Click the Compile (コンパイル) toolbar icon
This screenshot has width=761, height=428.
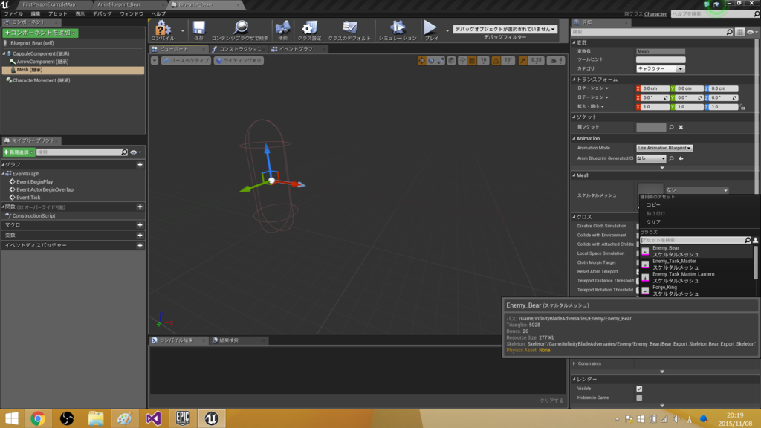[x=163, y=28]
